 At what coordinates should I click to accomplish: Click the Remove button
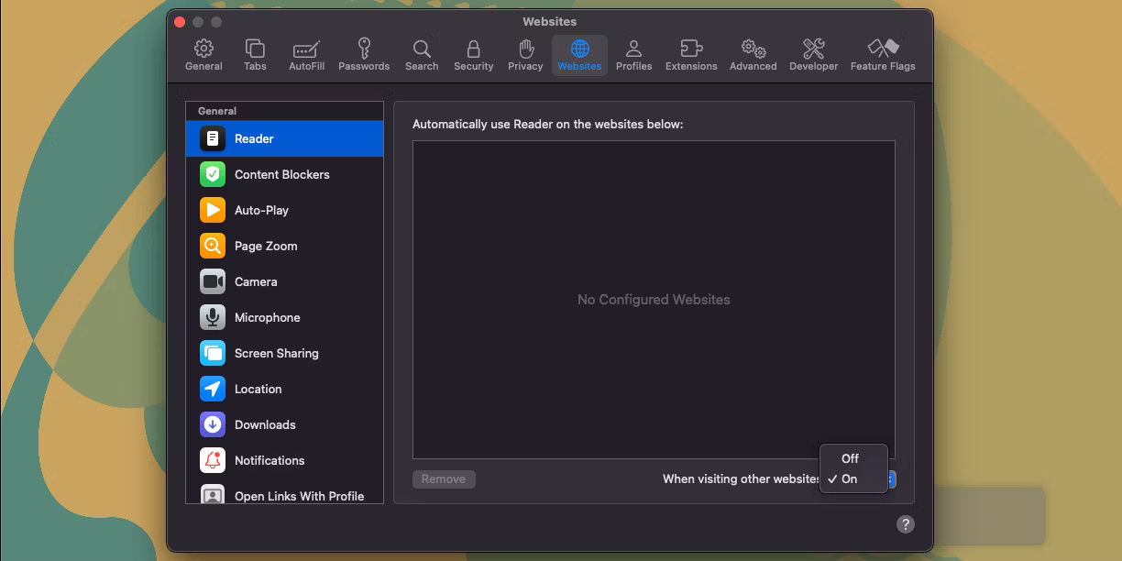tap(444, 478)
